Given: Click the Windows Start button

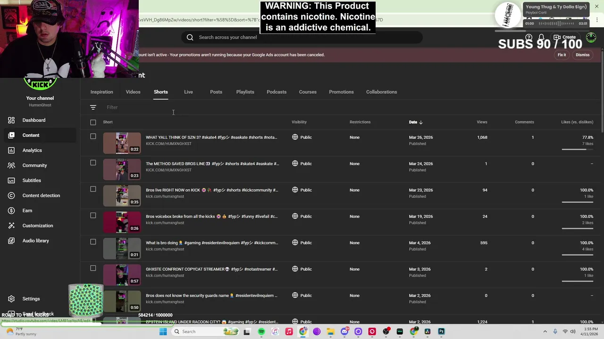Looking at the screenshot, I should tap(163, 331).
